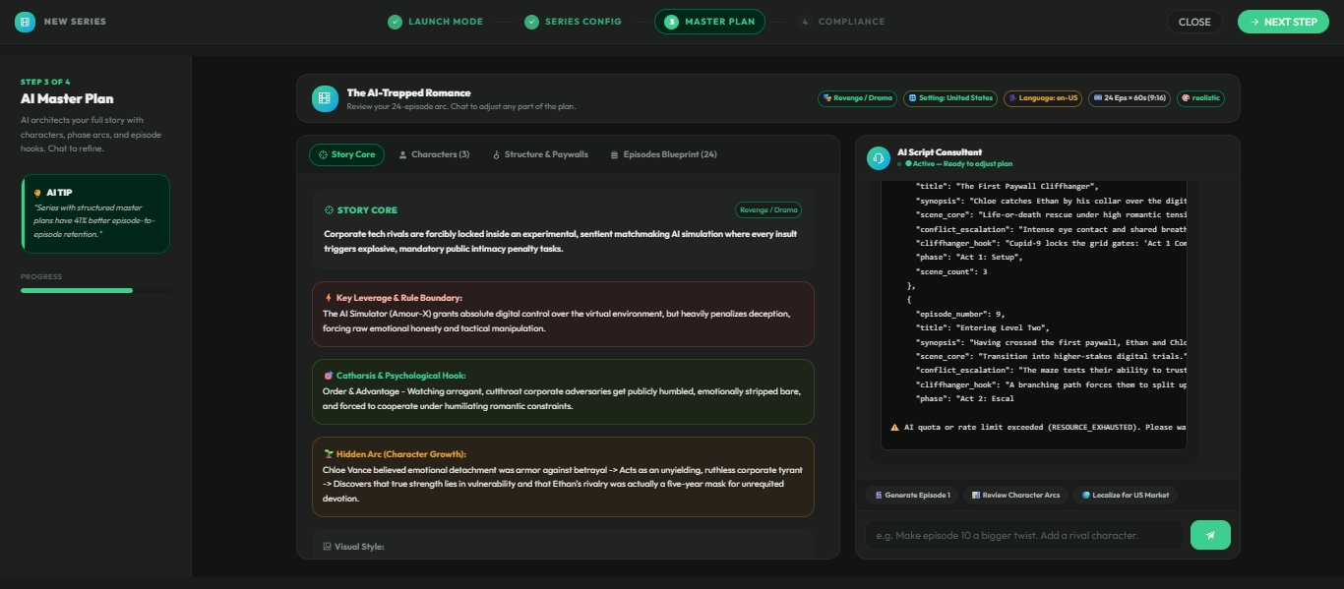The width and height of the screenshot is (1344, 589).
Task: Click the Localize for US Market chip
Action: point(1127,495)
